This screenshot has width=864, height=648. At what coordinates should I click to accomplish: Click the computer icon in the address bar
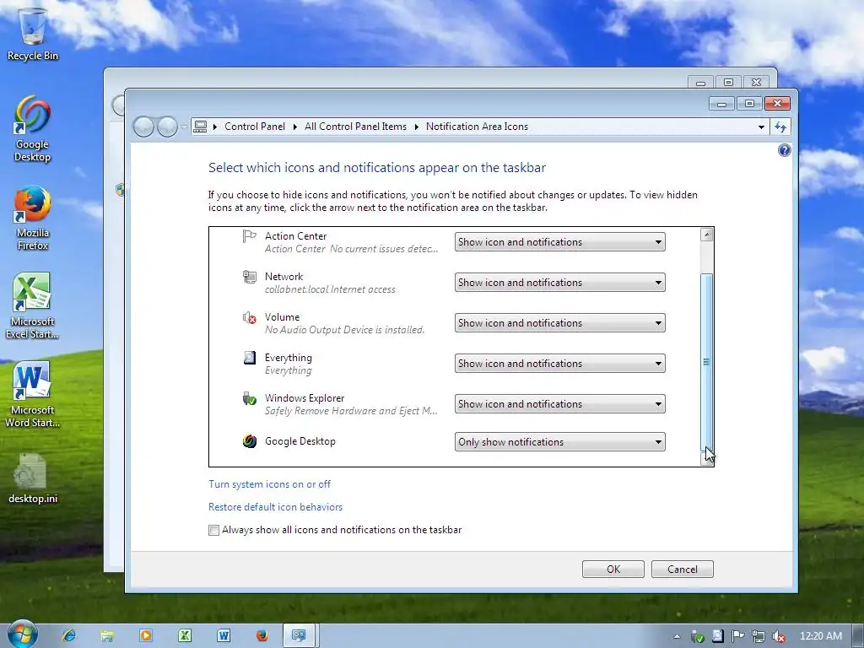[x=201, y=127]
